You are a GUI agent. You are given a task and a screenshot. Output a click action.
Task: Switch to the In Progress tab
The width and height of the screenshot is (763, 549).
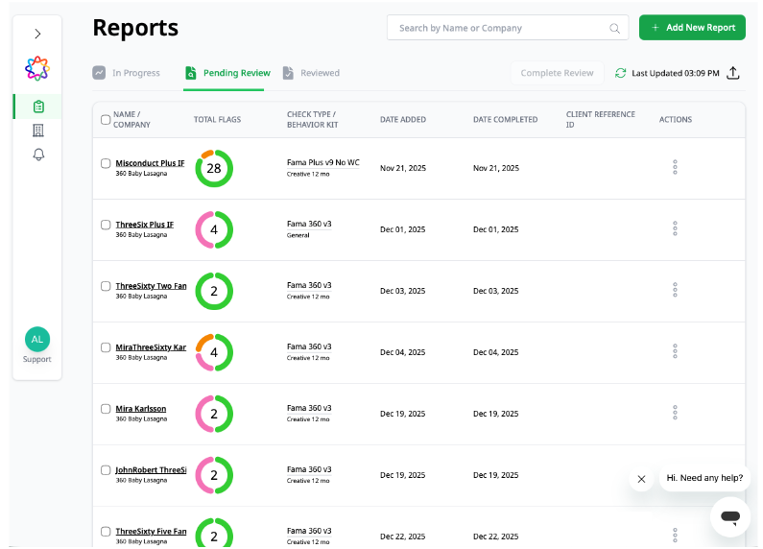click(127, 73)
